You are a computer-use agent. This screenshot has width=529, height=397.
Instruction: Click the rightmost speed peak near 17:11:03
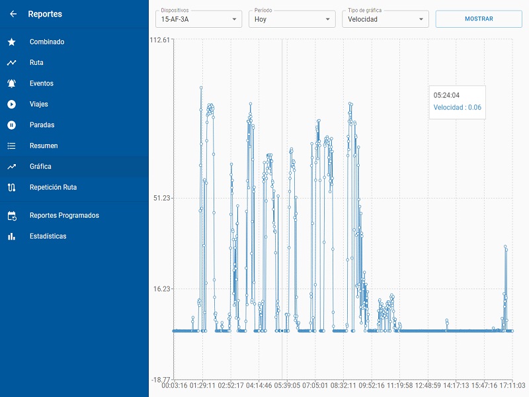pyautogui.click(x=505, y=247)
